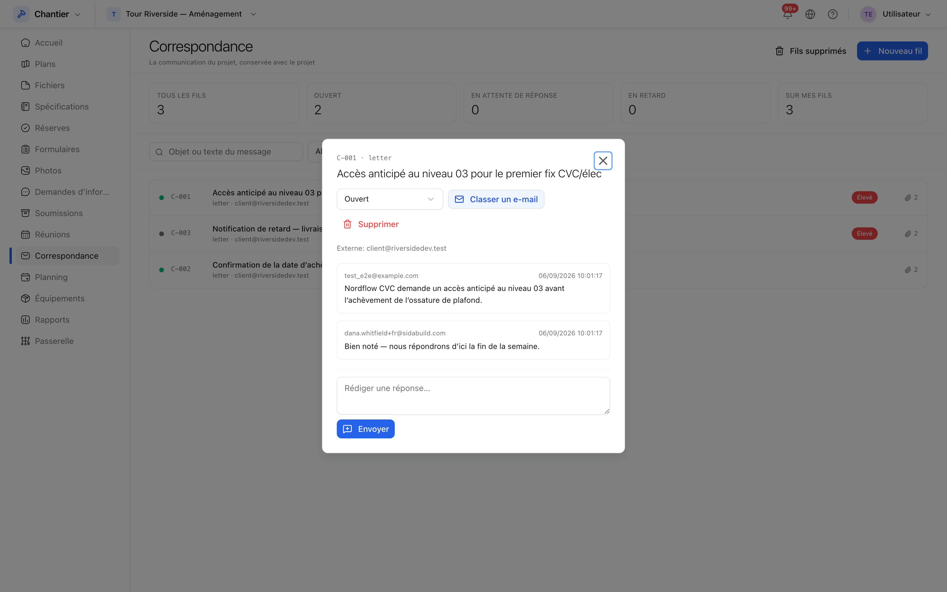The width and height of the screenshot is (947, 592).
Task: Click the Réunions calendar icon
Action: point(25,234)
